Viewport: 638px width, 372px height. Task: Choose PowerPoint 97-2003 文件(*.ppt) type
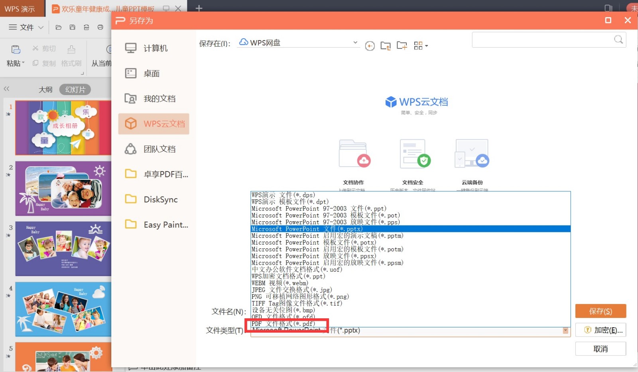click(410, 208)
